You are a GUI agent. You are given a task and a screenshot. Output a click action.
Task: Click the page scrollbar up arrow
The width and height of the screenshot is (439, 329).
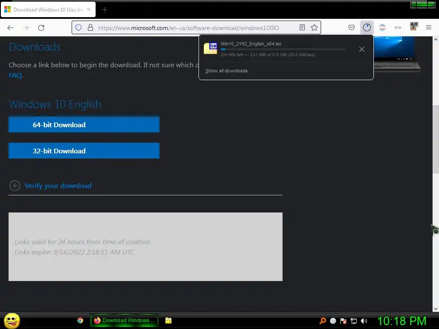point(436,40)
